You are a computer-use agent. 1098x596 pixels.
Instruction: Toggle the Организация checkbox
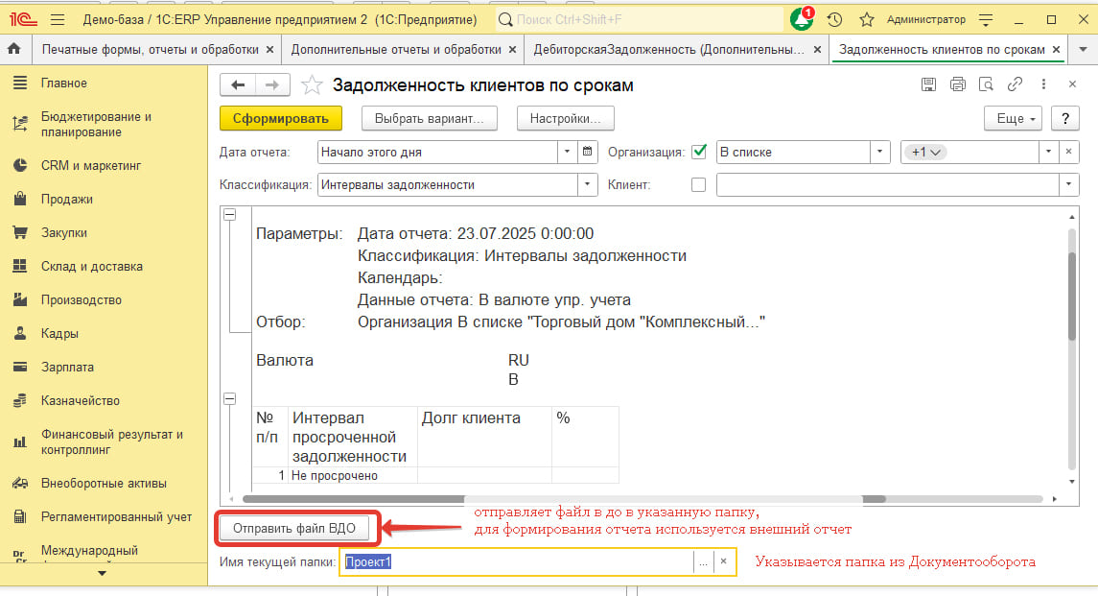pos(698,152)
